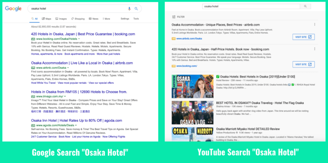This screenshot has height=163, width=328.
Task: Open the YouTube filter icon
Action: click(174, 17)
